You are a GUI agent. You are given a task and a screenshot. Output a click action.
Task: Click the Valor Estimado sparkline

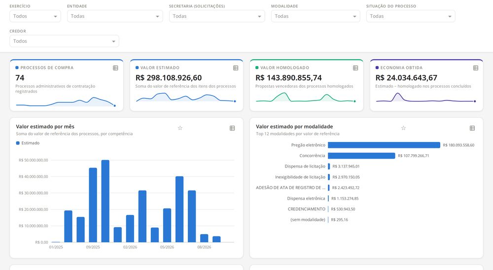pos(186,98)
